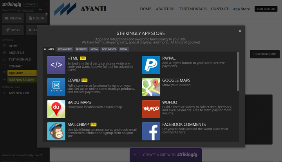Select ABOUT US in sections list
The height and width of the screenshot is (162, 282).
click(16, 53)
